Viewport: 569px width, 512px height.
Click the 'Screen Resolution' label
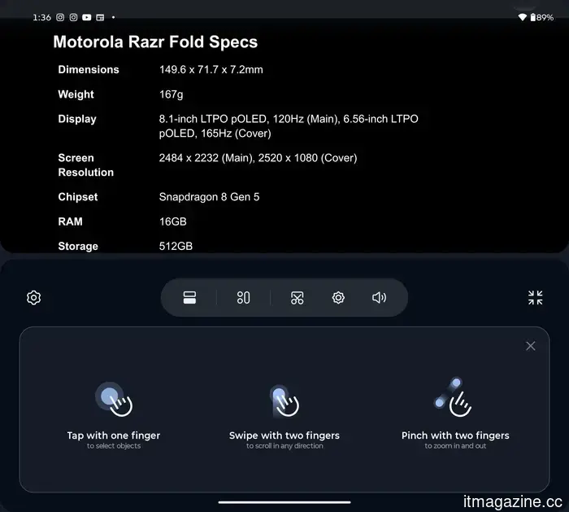pyautogui.click(x=85, y=165)
